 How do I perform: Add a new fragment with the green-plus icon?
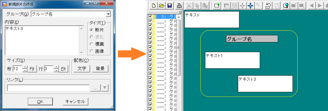(217, 5)
